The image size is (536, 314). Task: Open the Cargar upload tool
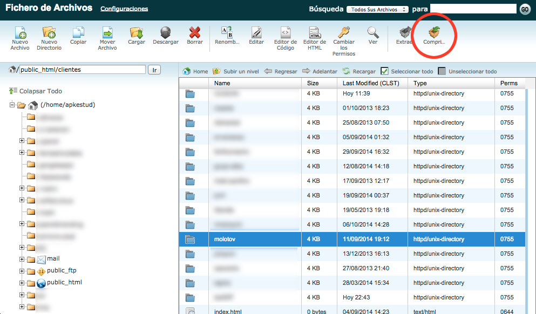pyautogui.click(x=137, y=32)
